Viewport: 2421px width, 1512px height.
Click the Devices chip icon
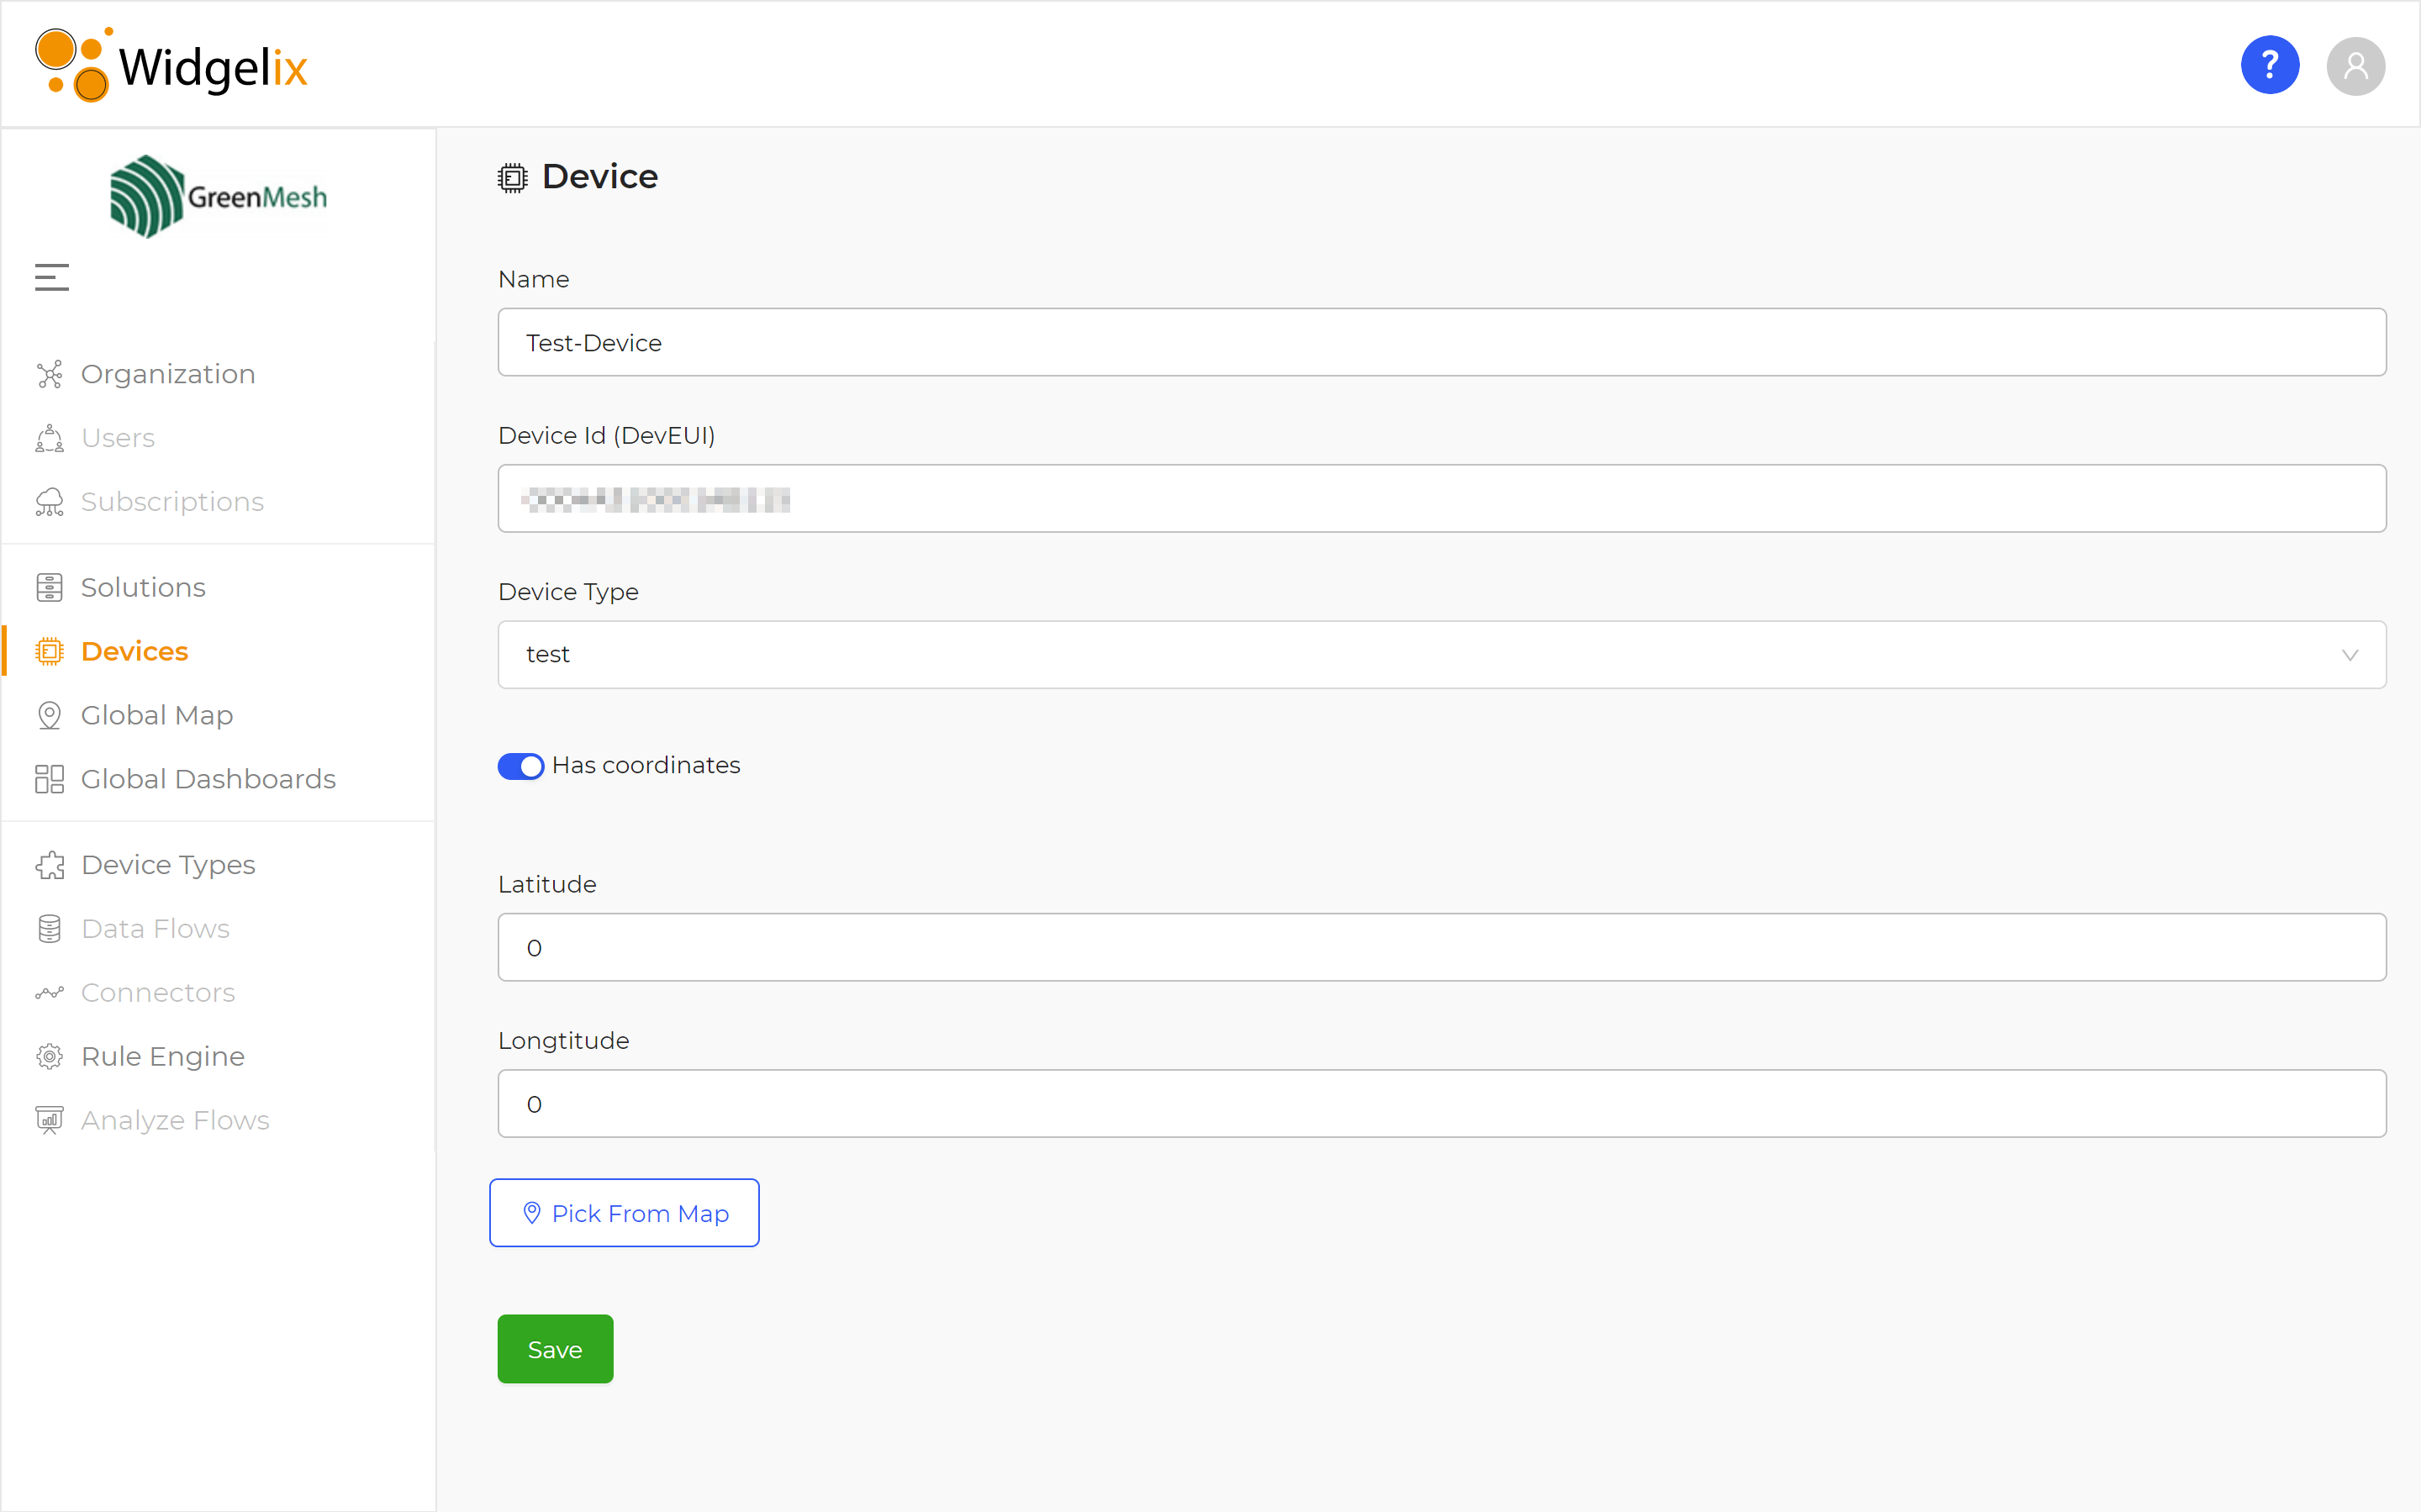pyautogui.click(x=49, y=651)
